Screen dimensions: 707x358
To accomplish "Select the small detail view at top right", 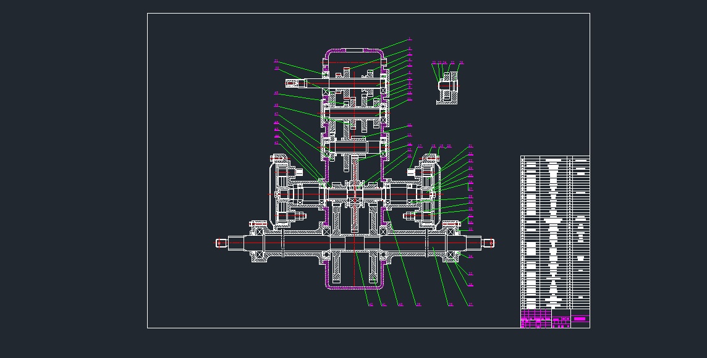I will pyautogui.click(x=447, y=88).
